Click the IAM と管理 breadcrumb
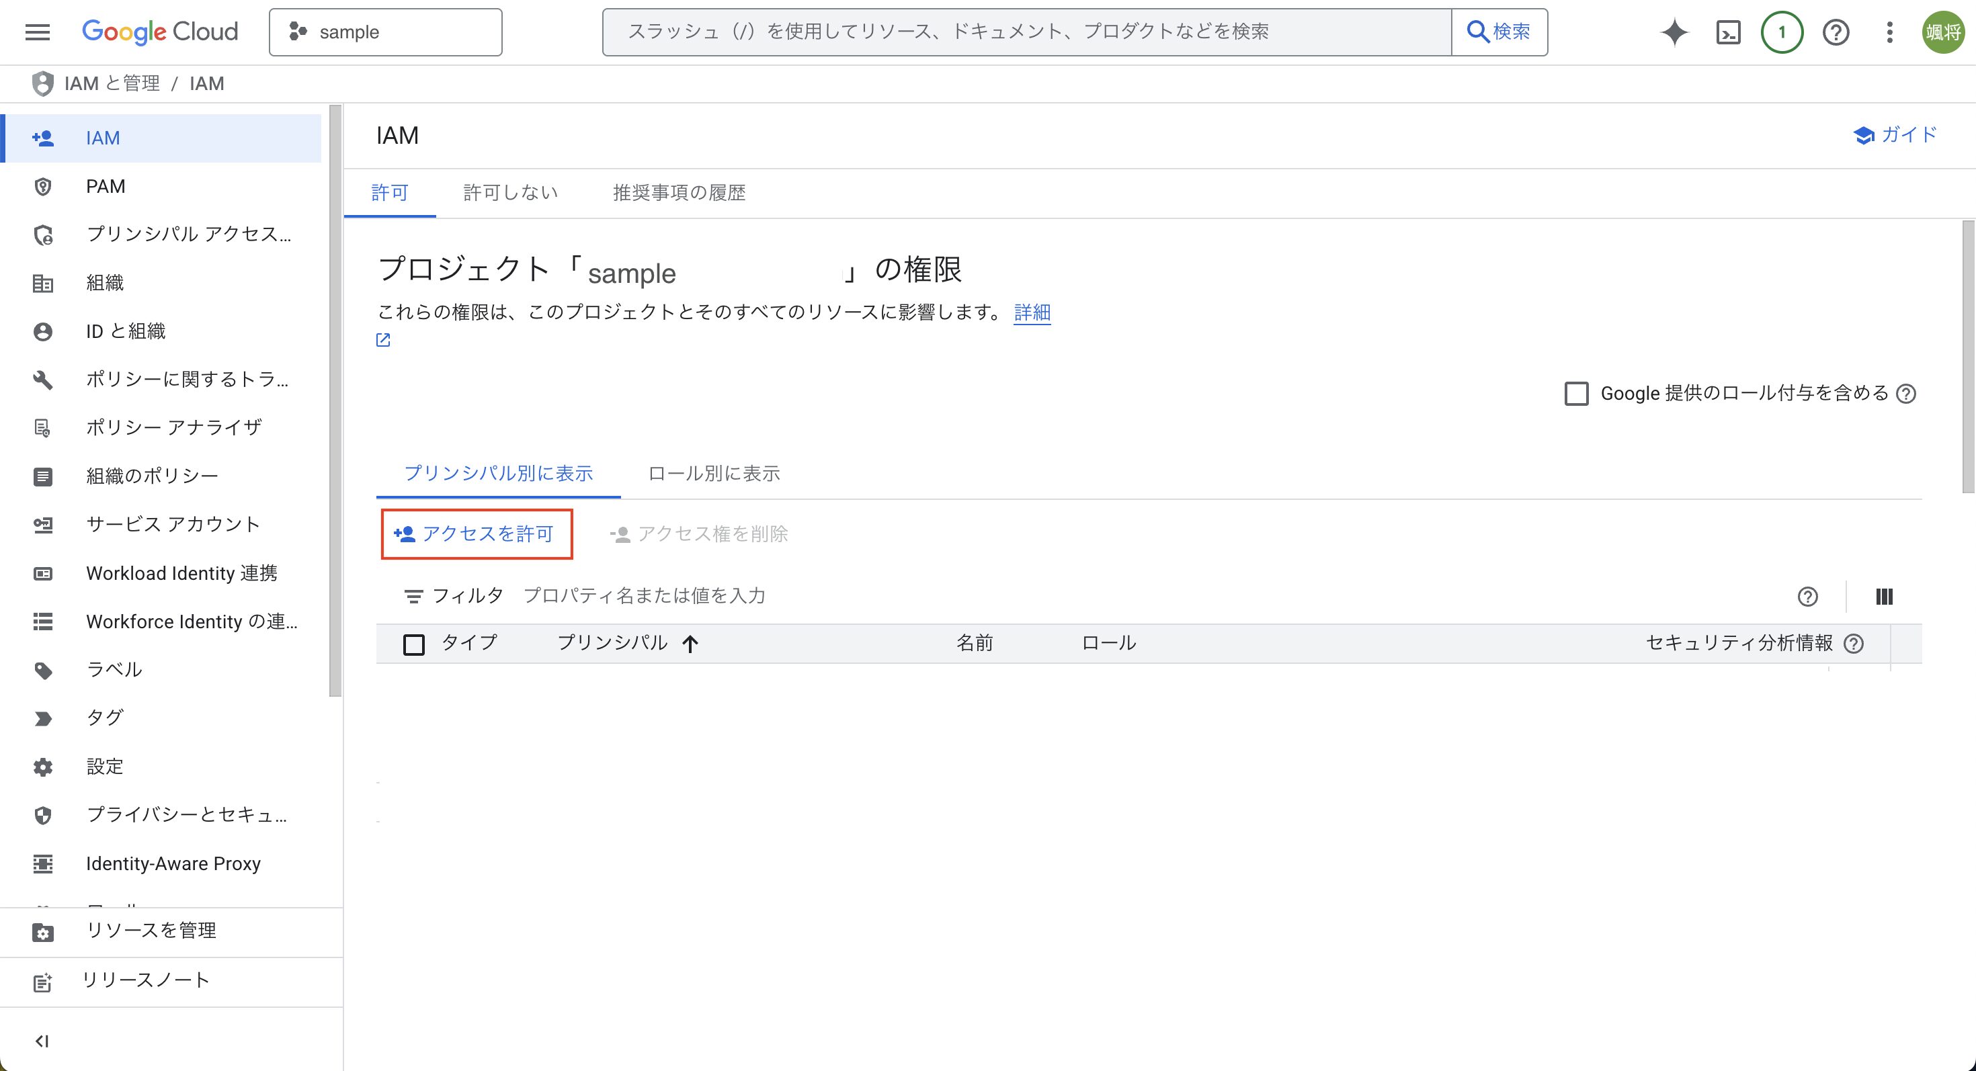The height and width of the screenshot is (1071, 1976). click(x=112, y=83)
